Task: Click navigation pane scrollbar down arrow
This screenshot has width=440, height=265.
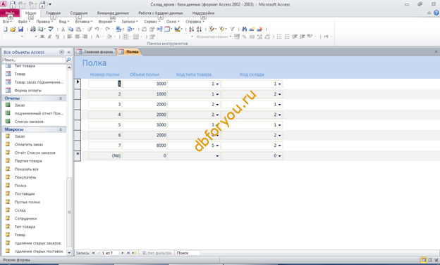Action: (x=69, y=252)
